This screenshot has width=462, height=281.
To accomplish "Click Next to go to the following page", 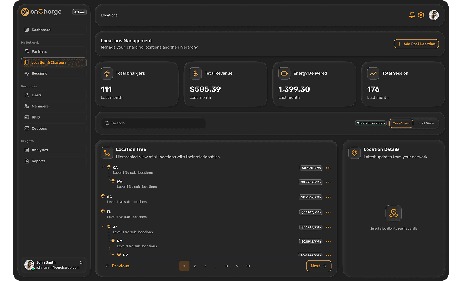I will click(319, 266).
